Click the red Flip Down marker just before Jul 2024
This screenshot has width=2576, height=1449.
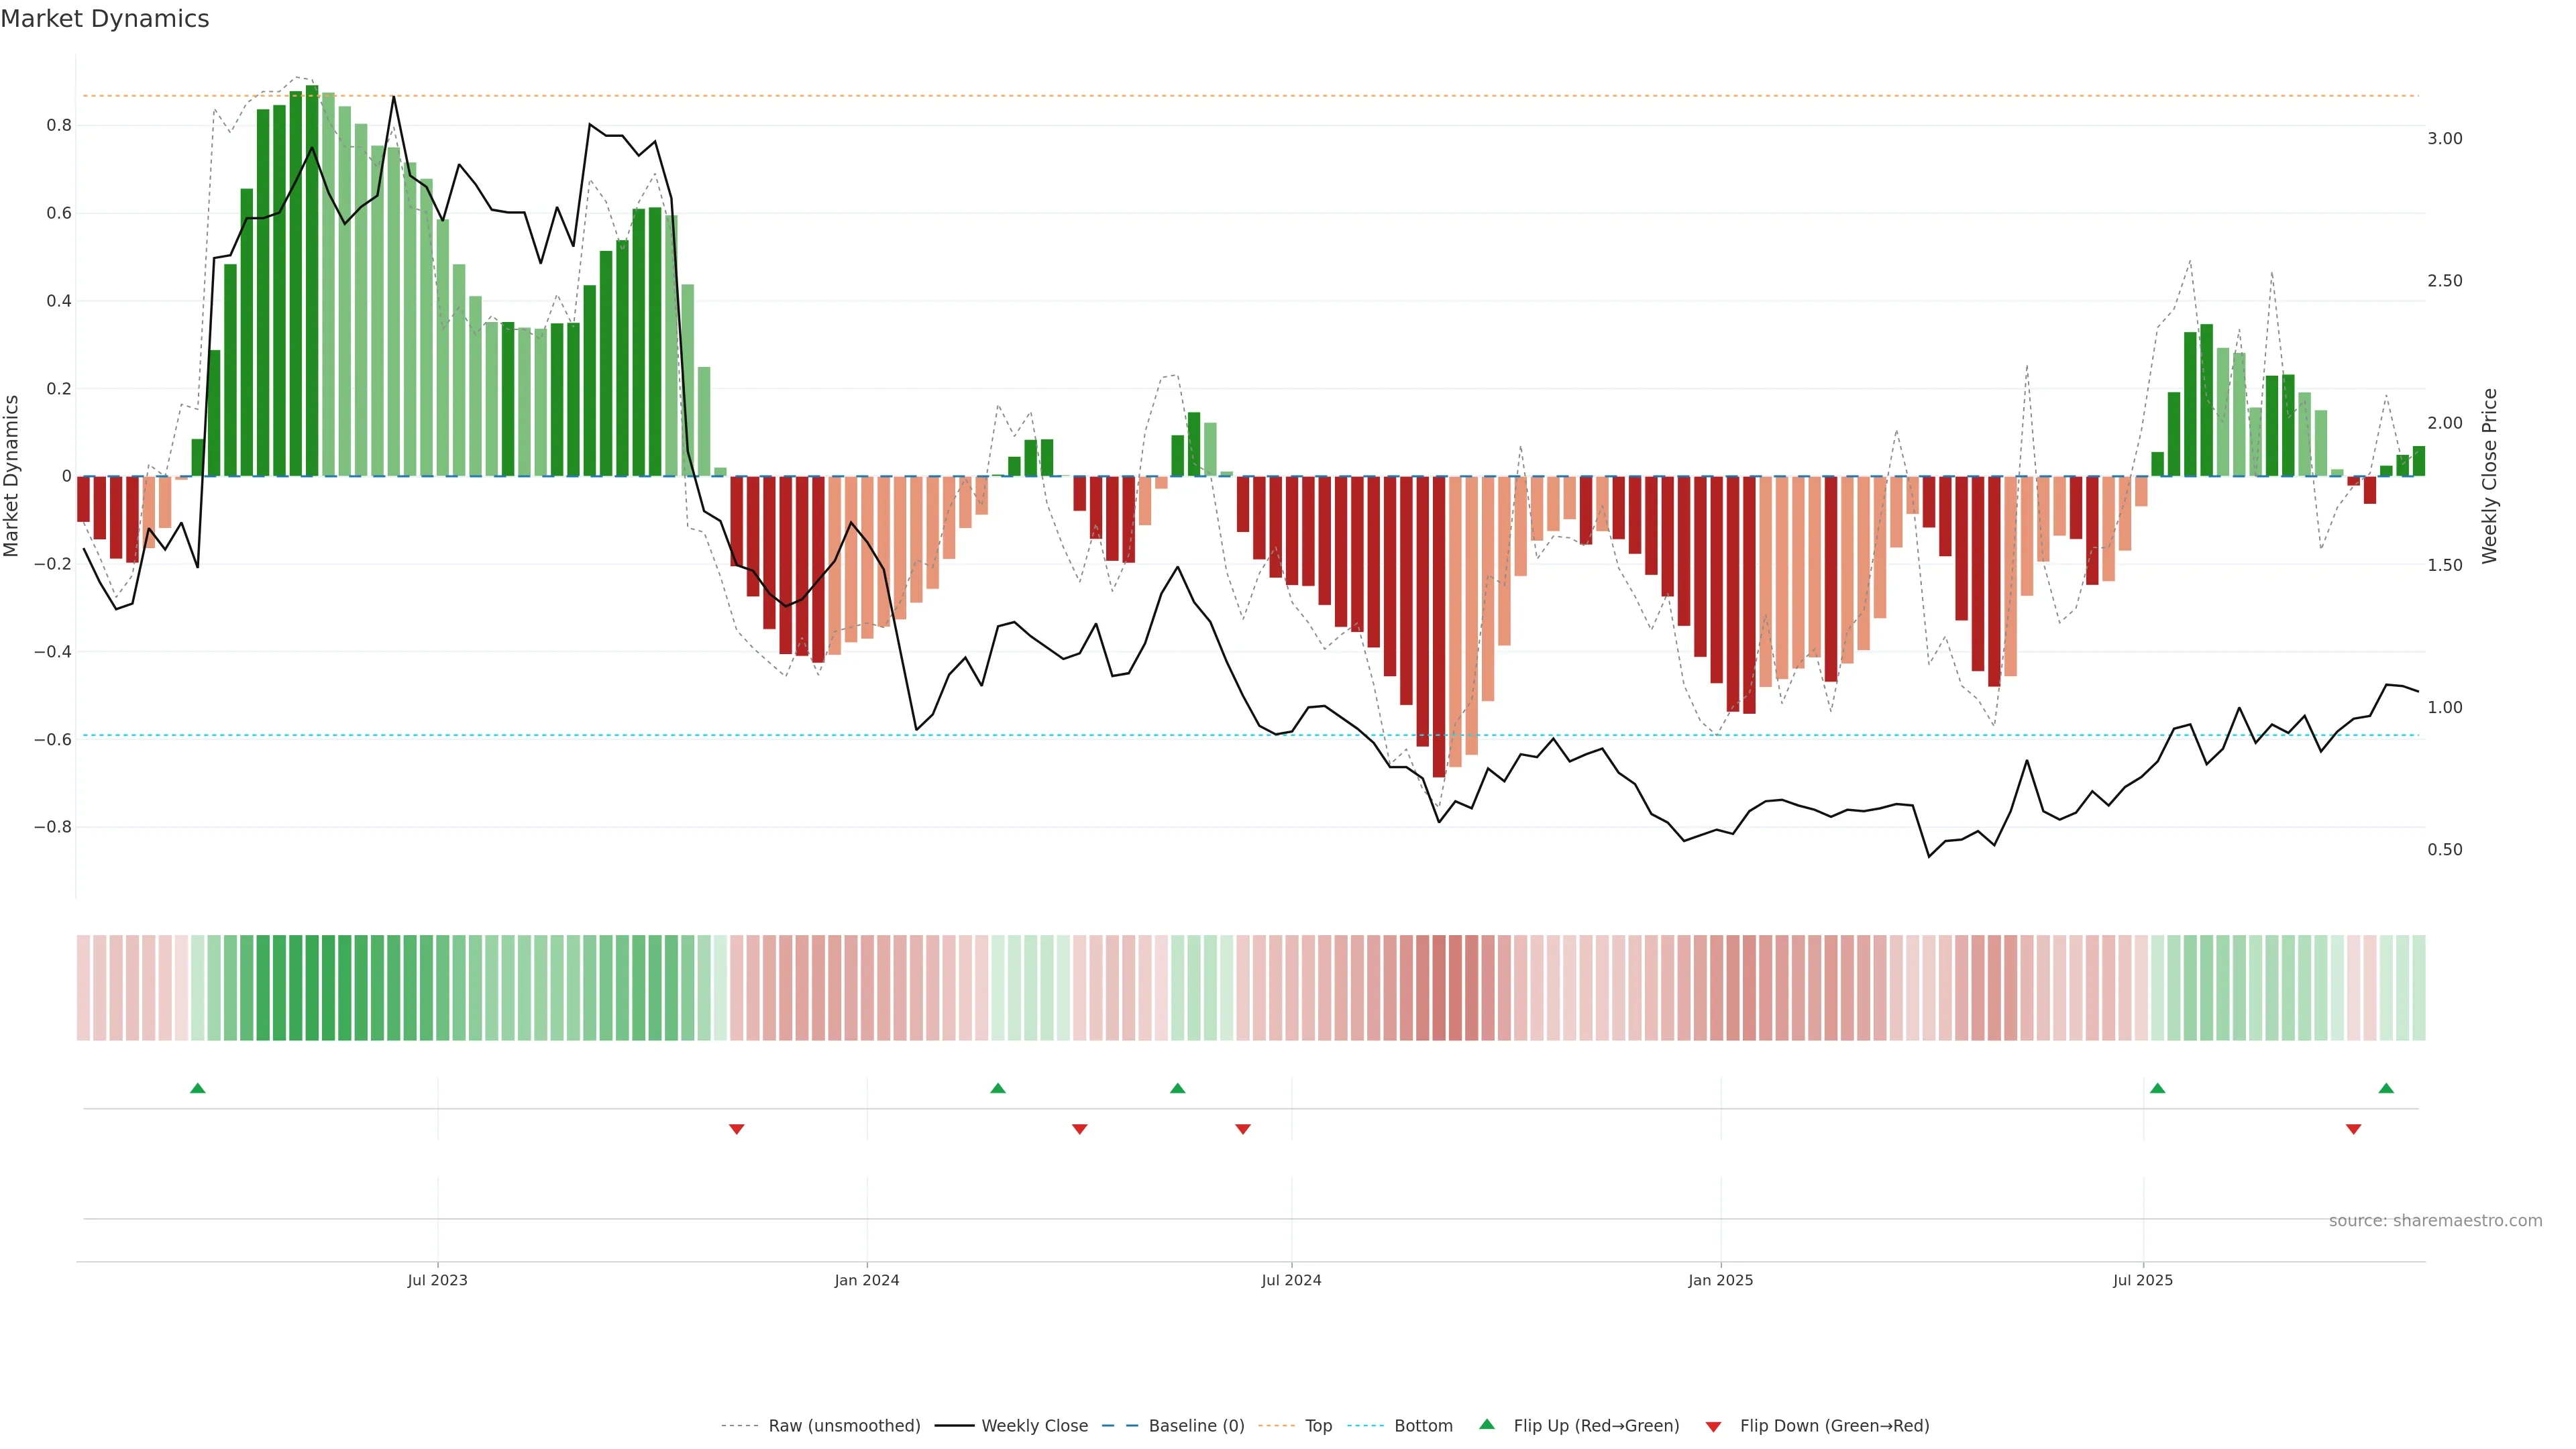(1243, 1129)
